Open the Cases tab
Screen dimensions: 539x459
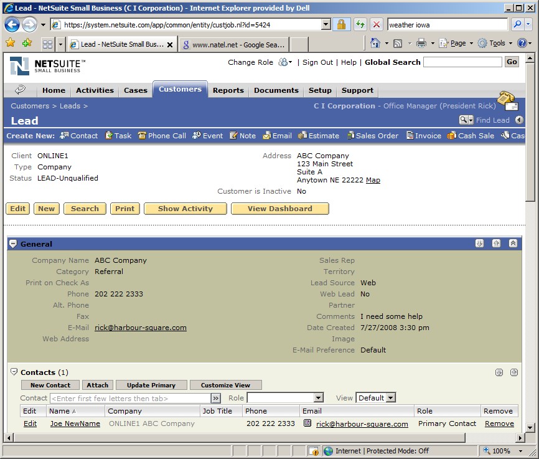(136, 90)
